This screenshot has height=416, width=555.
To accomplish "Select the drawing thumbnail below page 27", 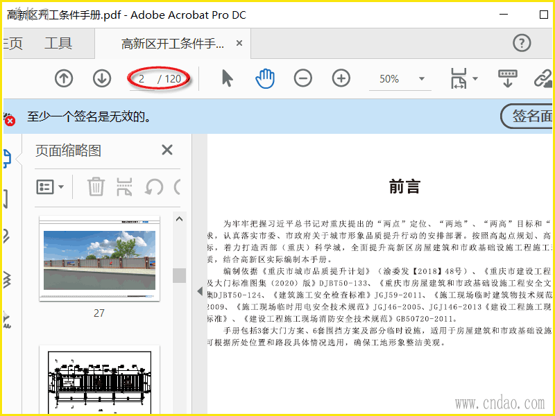I will pos(99,380).
